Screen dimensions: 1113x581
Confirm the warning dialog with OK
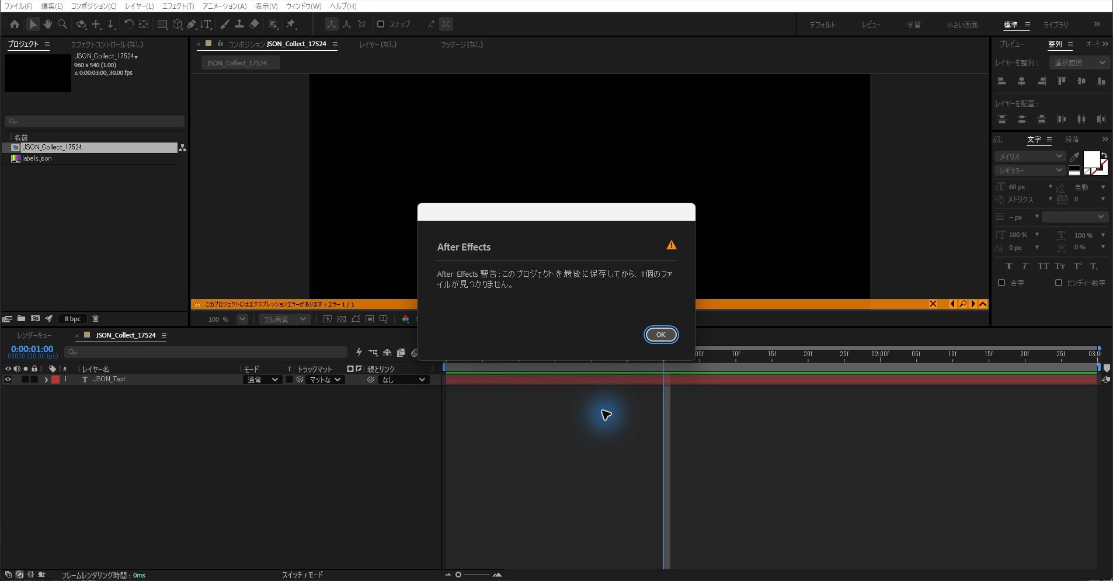661,335
